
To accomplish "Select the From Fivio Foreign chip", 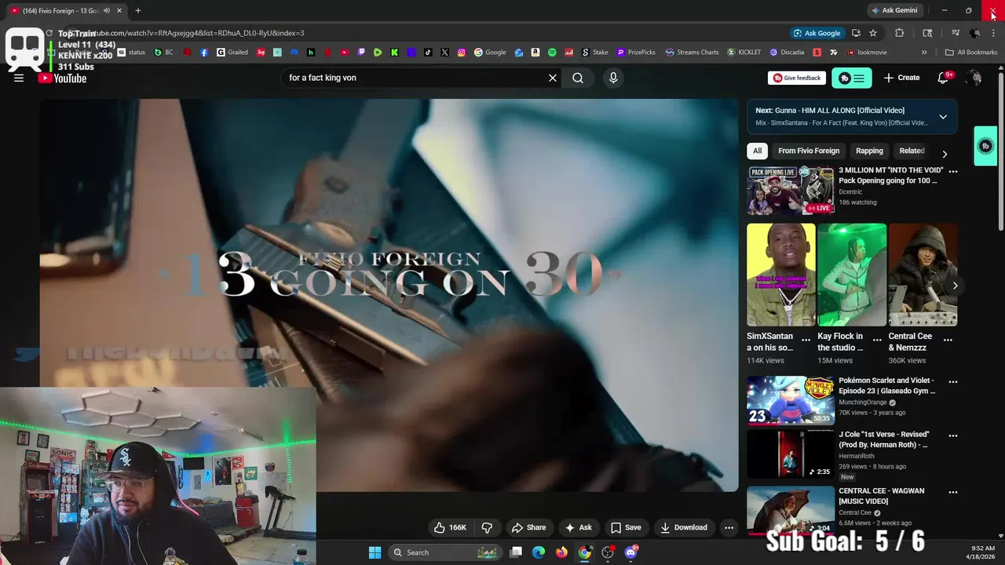I will pos(809,151).
